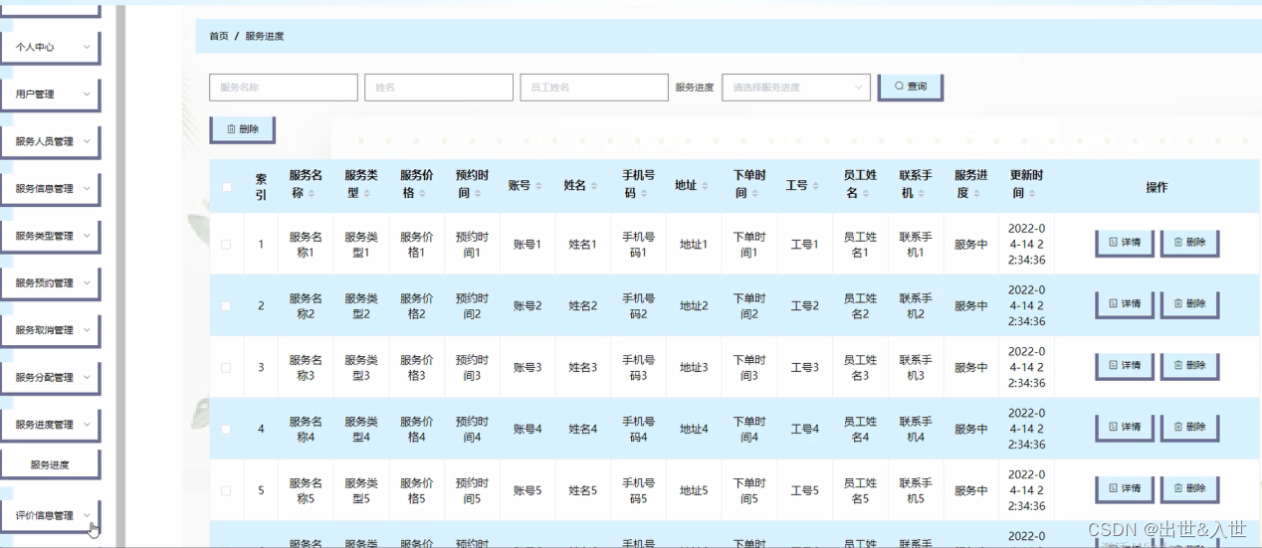Sort by 姓名 column sort arrows
Image resolution: width=1262 pixels, height=548 pixels.
[594, 186]
